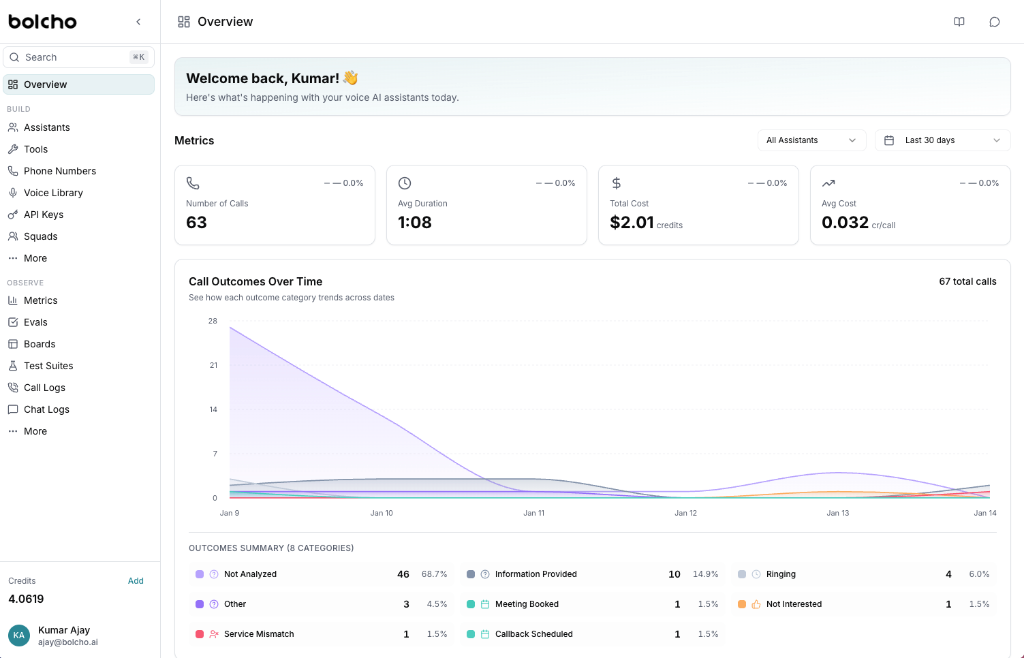Open Voice Library page
The width and height of the screenshot is (1024, 658).
click(x=78, y=193)
